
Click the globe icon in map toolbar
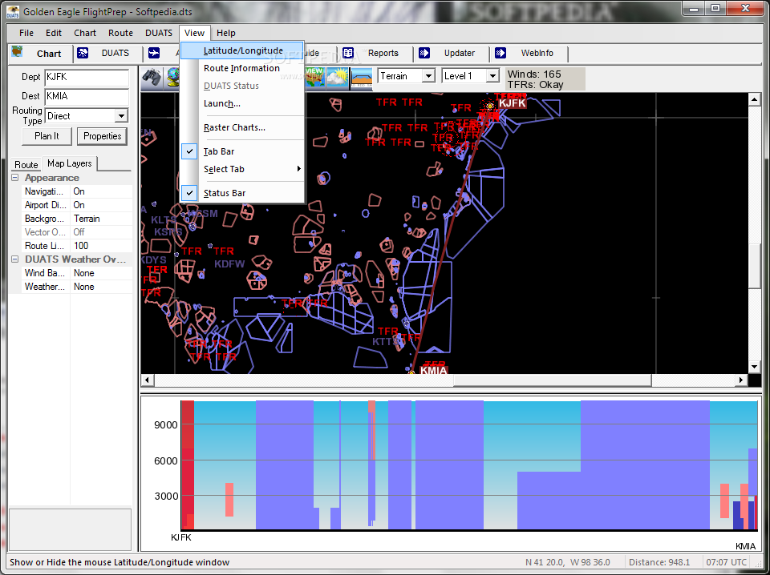172,77
